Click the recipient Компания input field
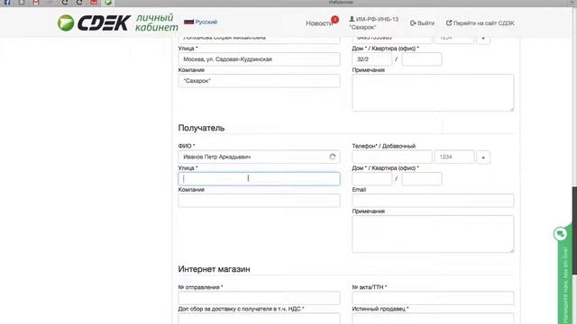The width and height of the screenshot is (577, 324). coord(259,201)
